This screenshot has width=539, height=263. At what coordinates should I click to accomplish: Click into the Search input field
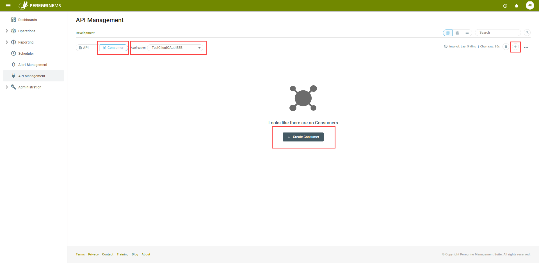pyautogui.click(x=498, y=33)
